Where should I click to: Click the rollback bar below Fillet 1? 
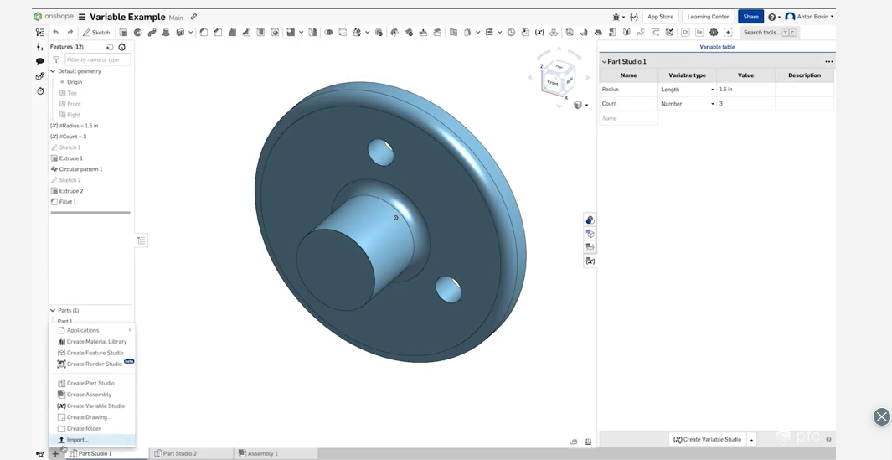90,213
